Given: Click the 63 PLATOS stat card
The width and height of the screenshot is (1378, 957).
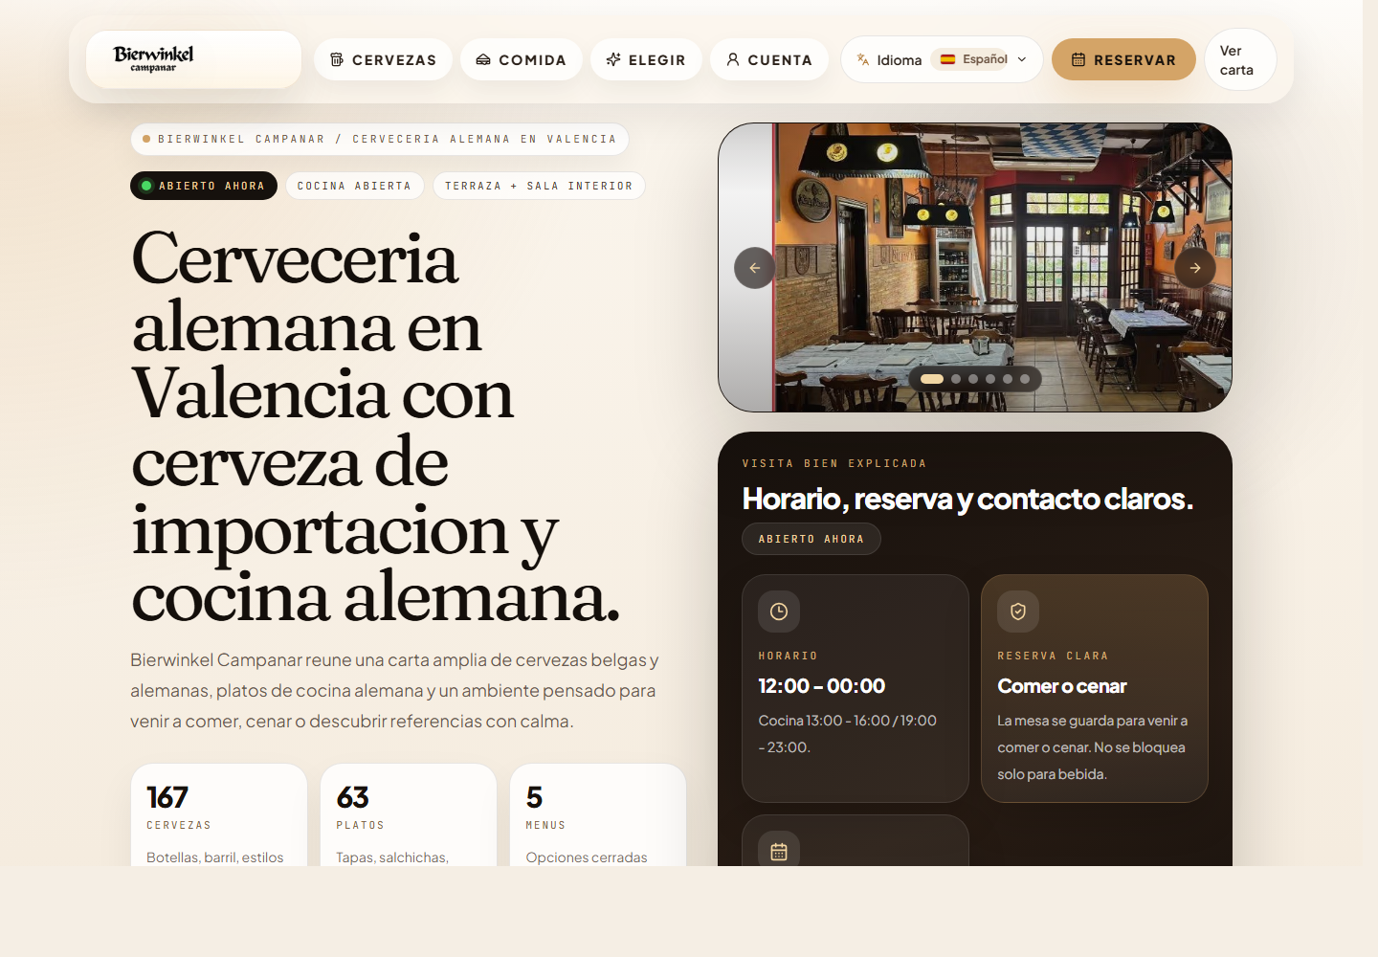Looking at the screenshot, I should click(x=409, y=815).
